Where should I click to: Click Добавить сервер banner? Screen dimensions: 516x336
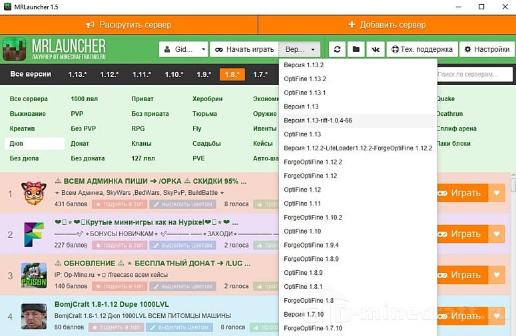coord(387,25)
